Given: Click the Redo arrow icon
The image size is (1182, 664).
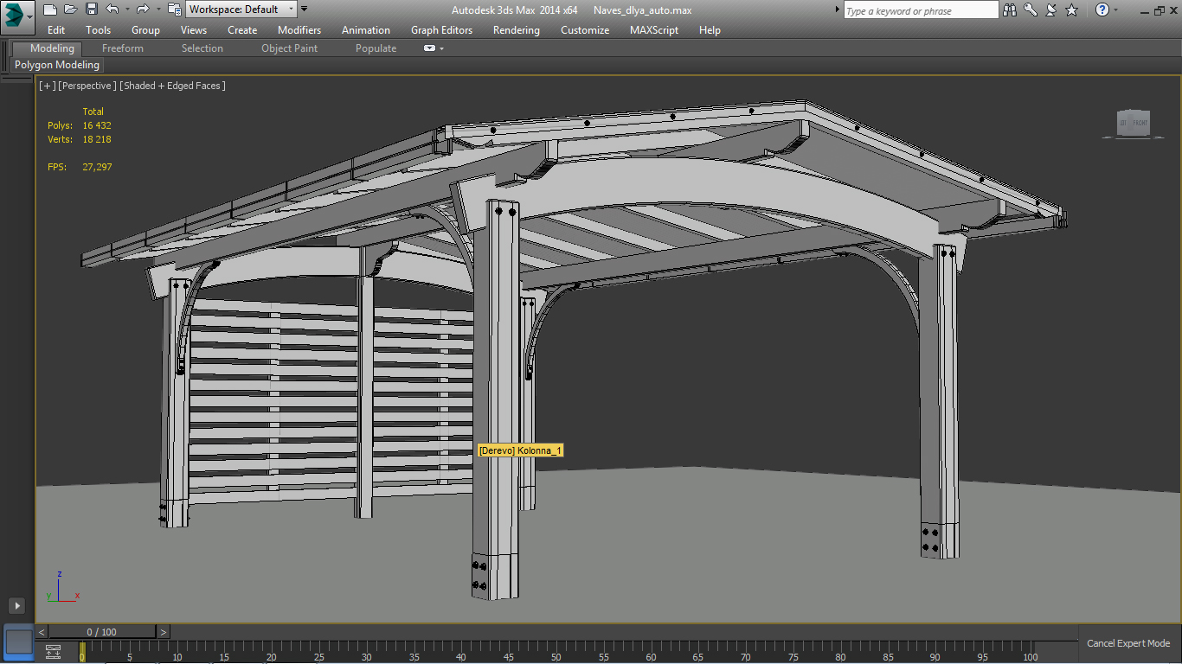Looking at the screenshot, I should click(143, 10).
